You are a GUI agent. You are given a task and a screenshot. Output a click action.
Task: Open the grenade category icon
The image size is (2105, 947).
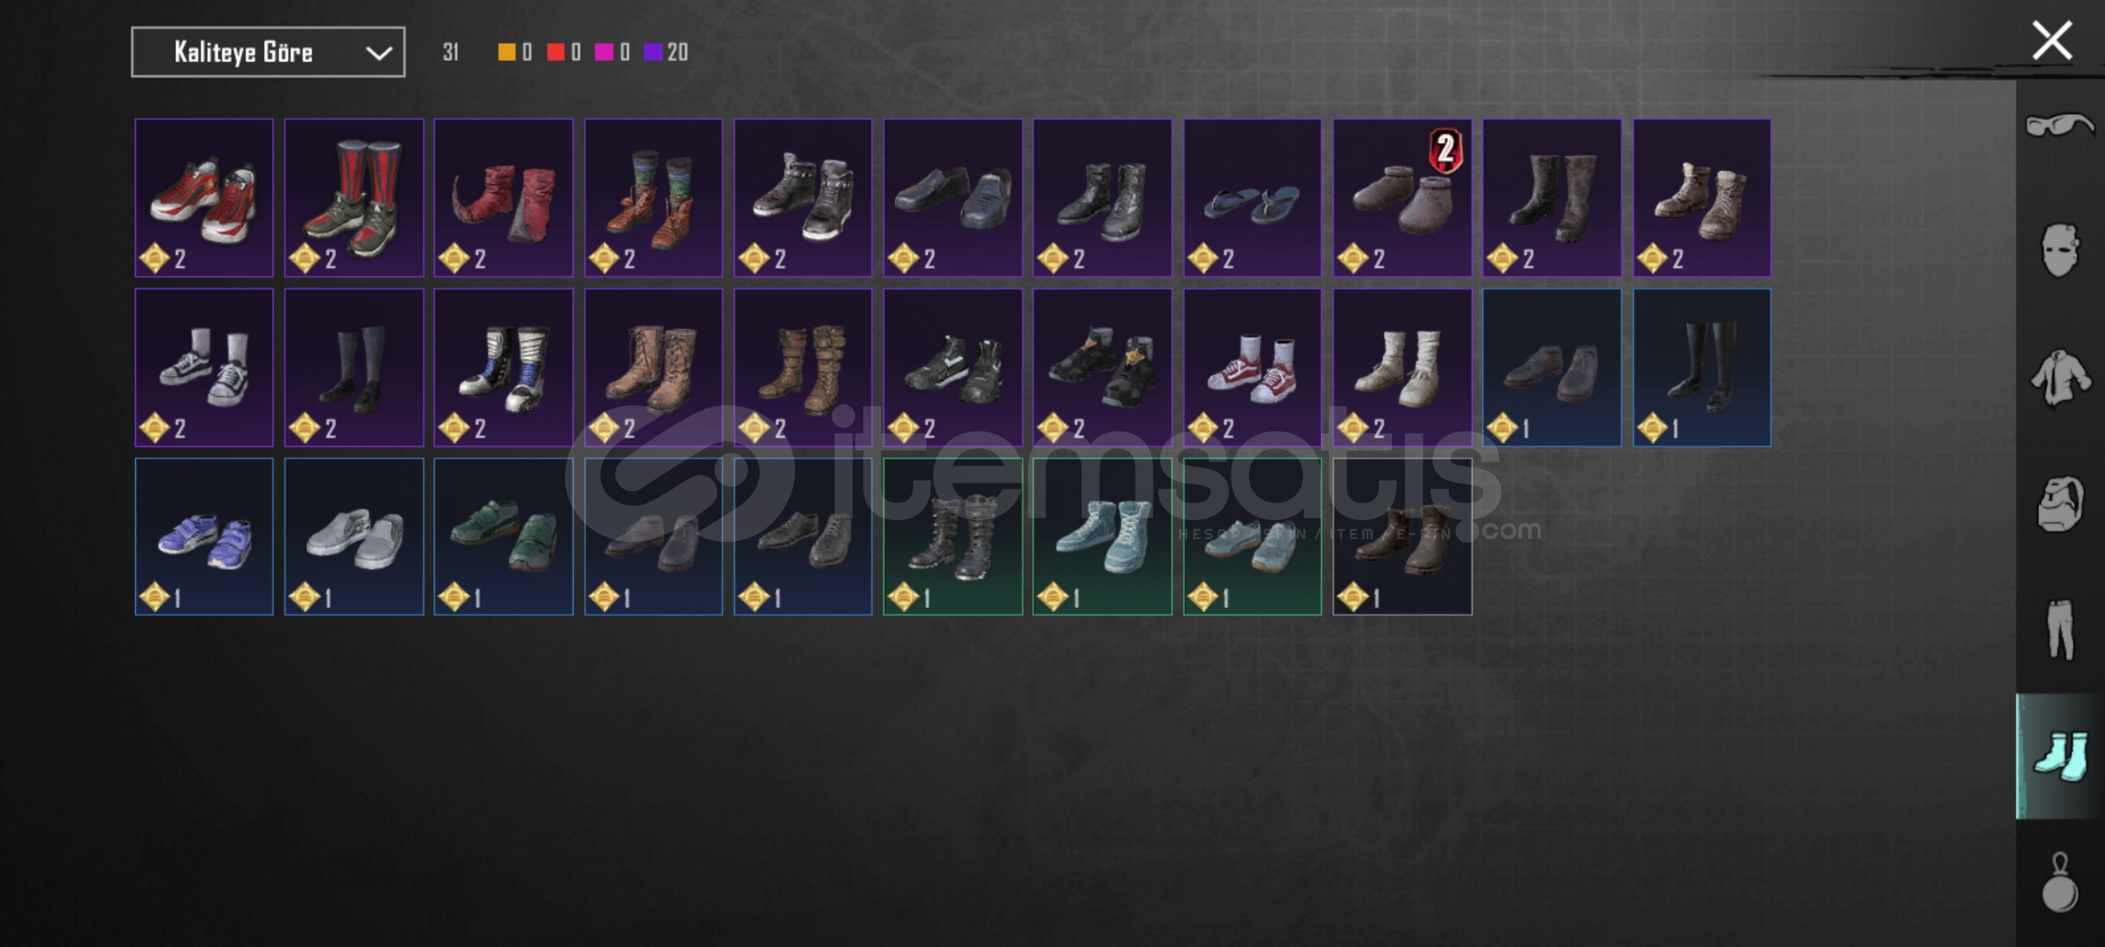[2059, 882]
